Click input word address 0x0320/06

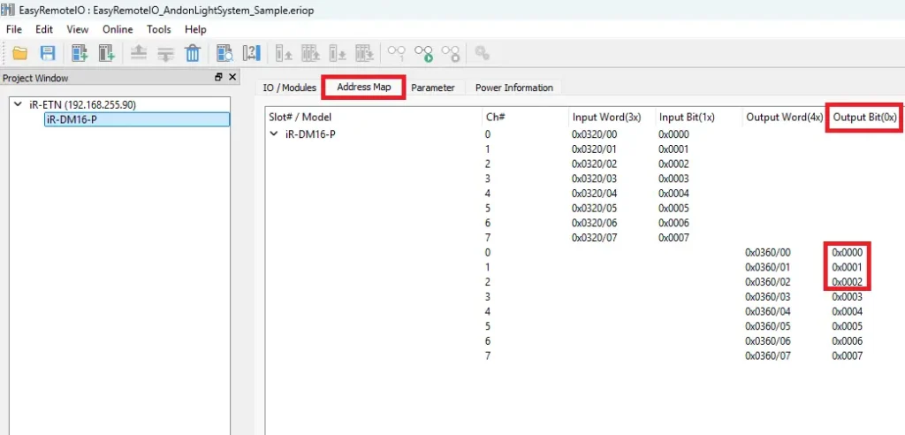point(595,223)
